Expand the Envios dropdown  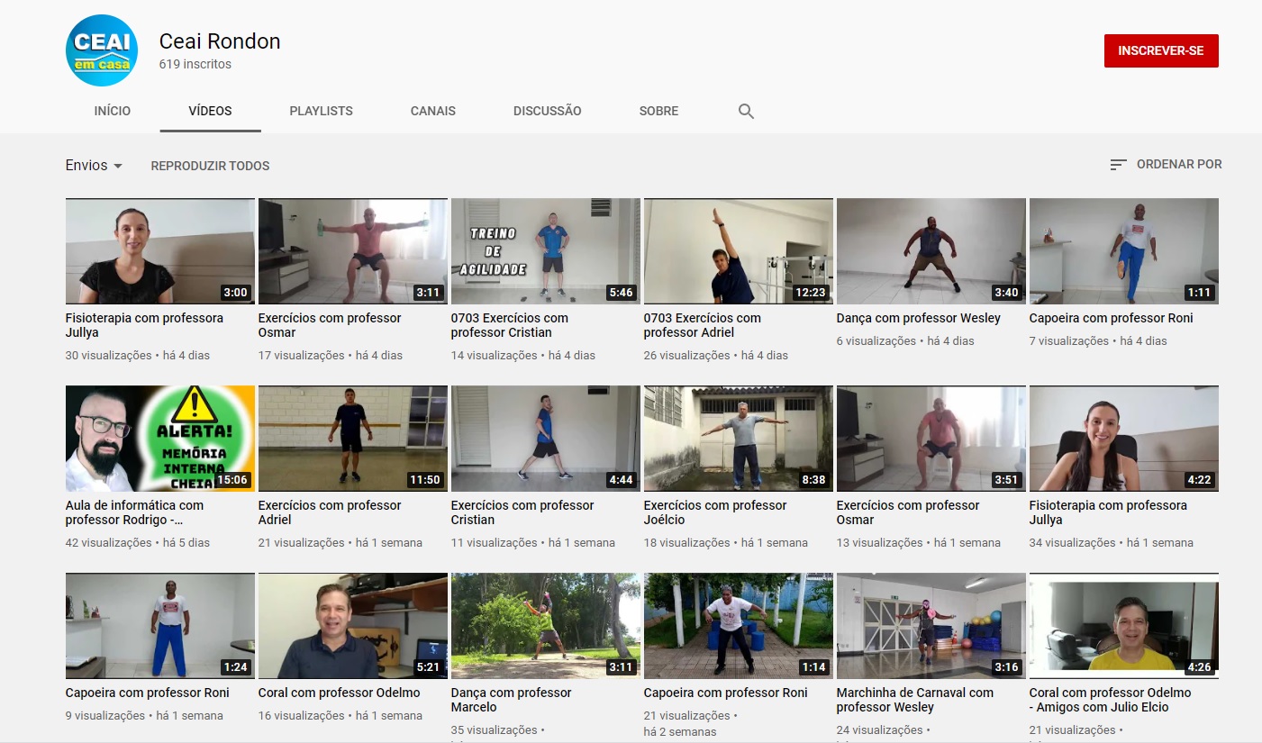[x=94, y=166]
